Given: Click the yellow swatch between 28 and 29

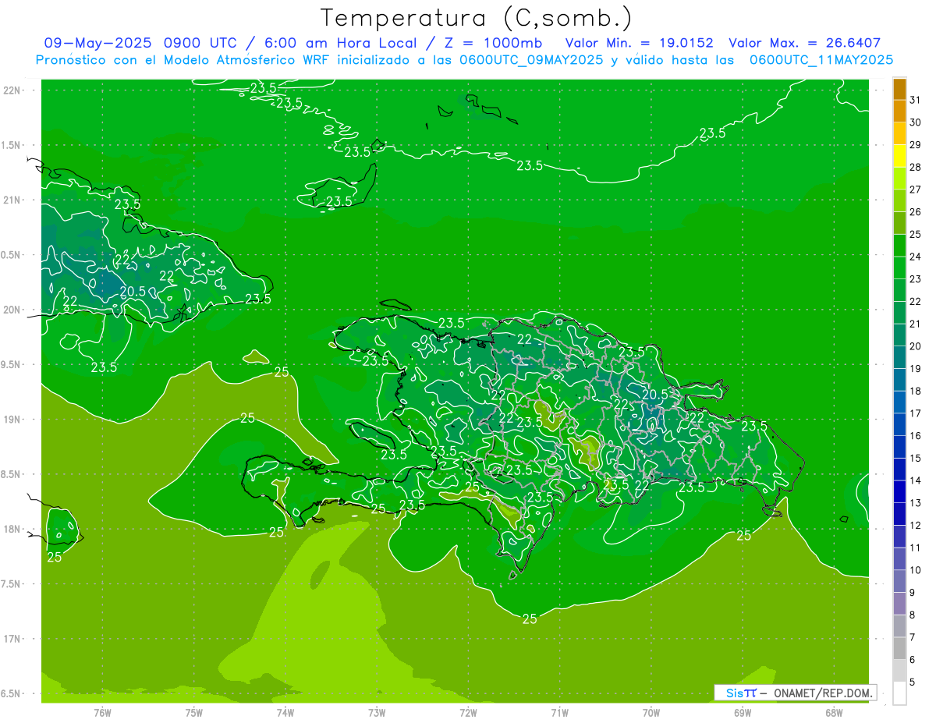Looking at the screenshot, I should pos(899,156).
